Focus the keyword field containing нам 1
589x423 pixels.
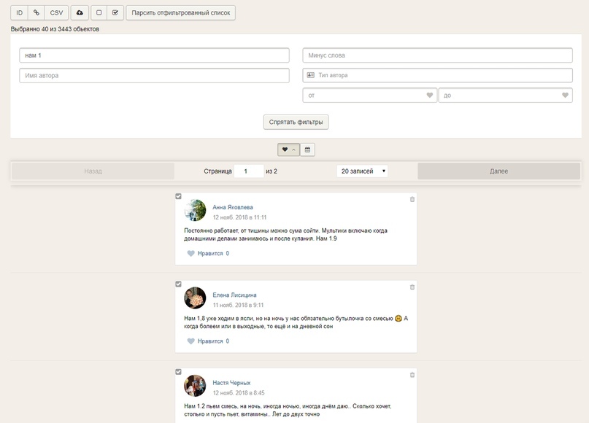click(x=155, y=55)
